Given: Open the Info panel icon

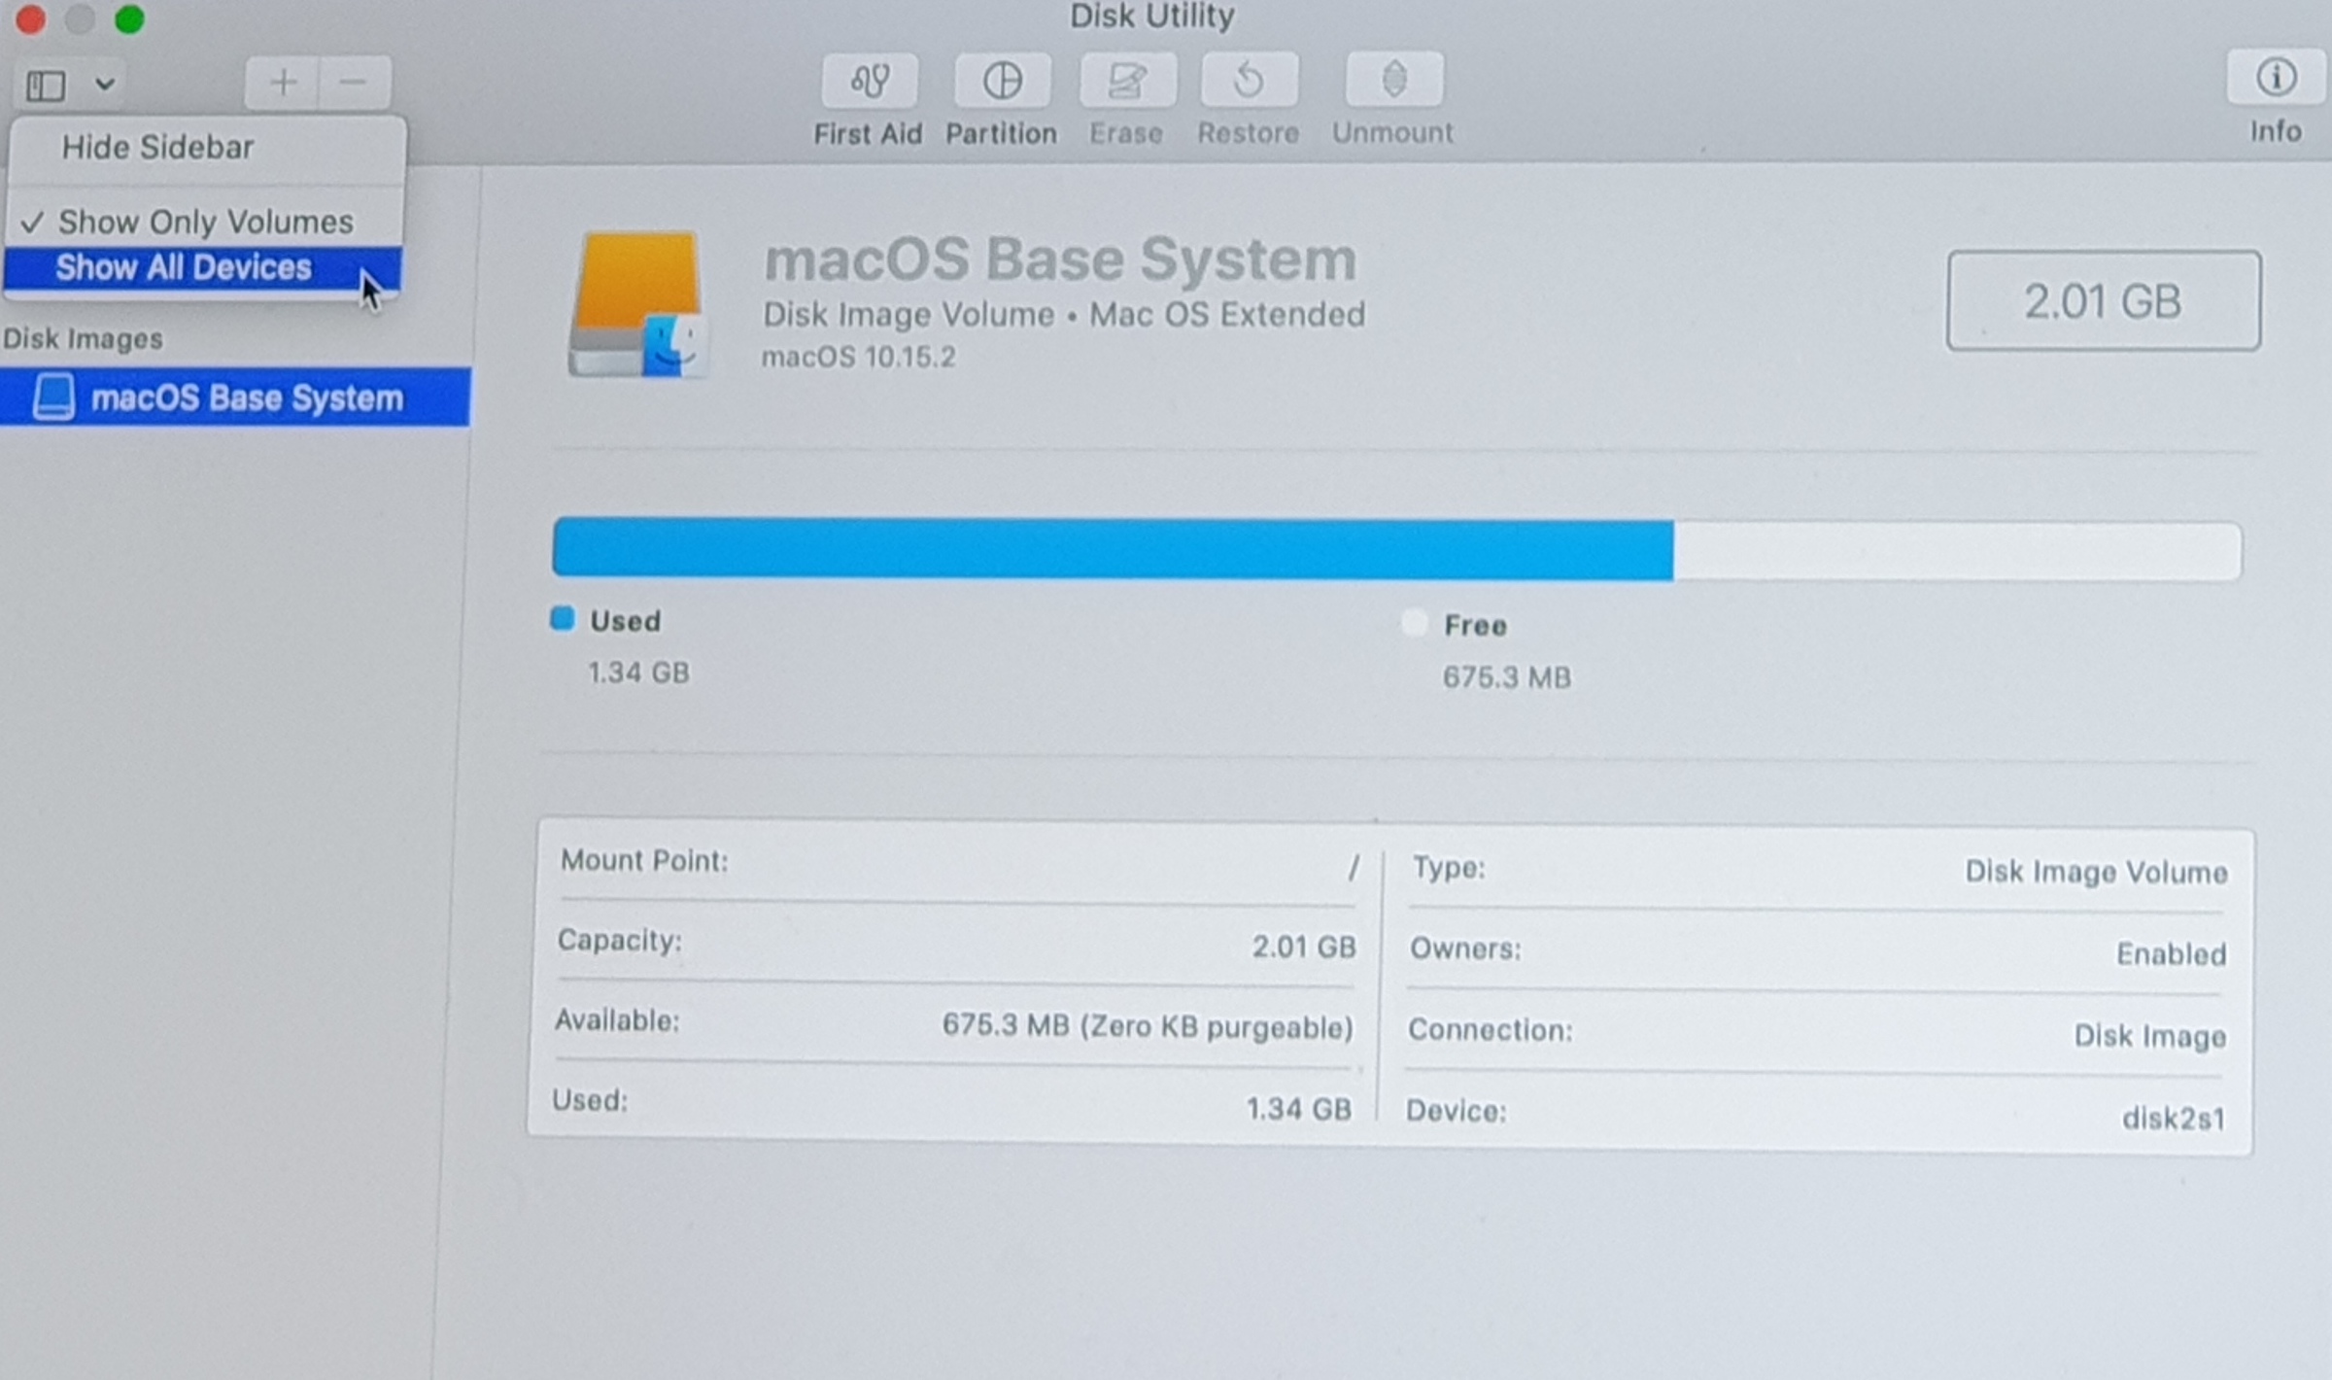Looking at the screenshot, I should [x=2275, y=78].
